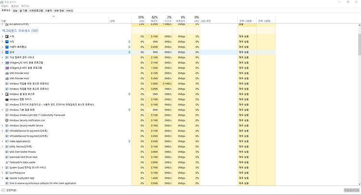The height and width of the screenshot is (195, 361).
Task: Click the Start (시작) process icon
Action: click(7, 37)
